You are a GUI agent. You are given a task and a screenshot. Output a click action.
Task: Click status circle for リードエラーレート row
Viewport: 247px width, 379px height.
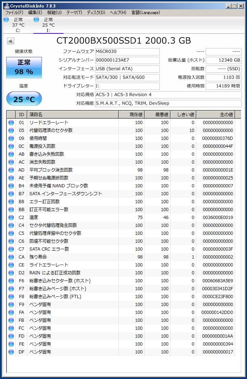point(11,123)
